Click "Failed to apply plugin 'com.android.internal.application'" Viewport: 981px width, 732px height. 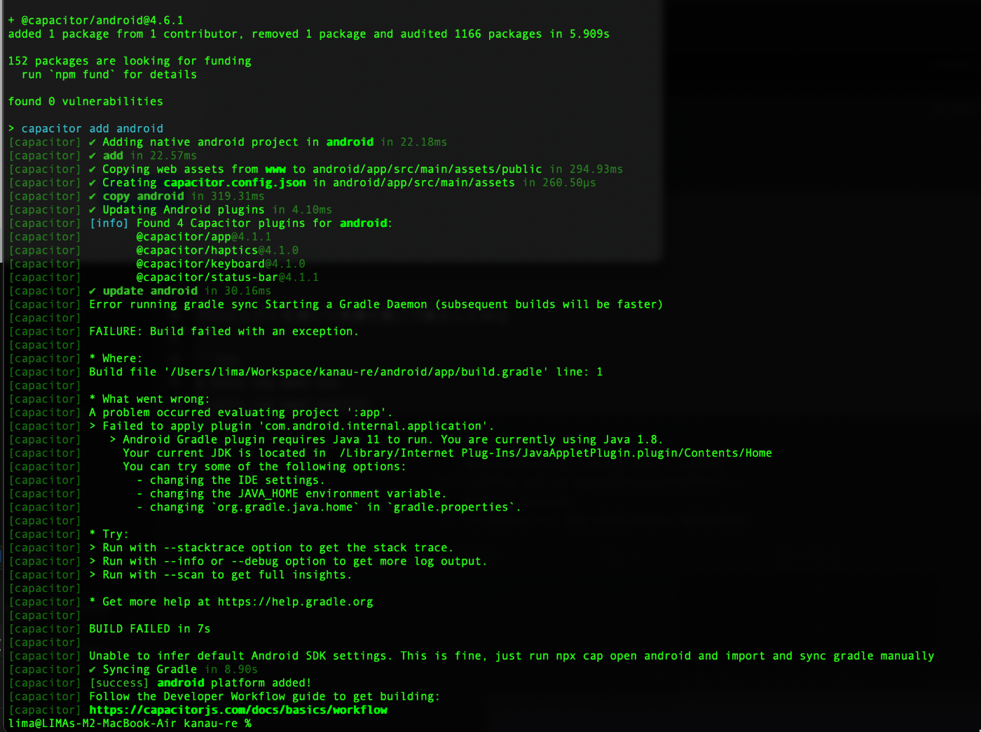(291, 426)
